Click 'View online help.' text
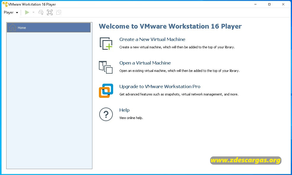The height and width of the screenshot is (175, 292). click(131, 118)
